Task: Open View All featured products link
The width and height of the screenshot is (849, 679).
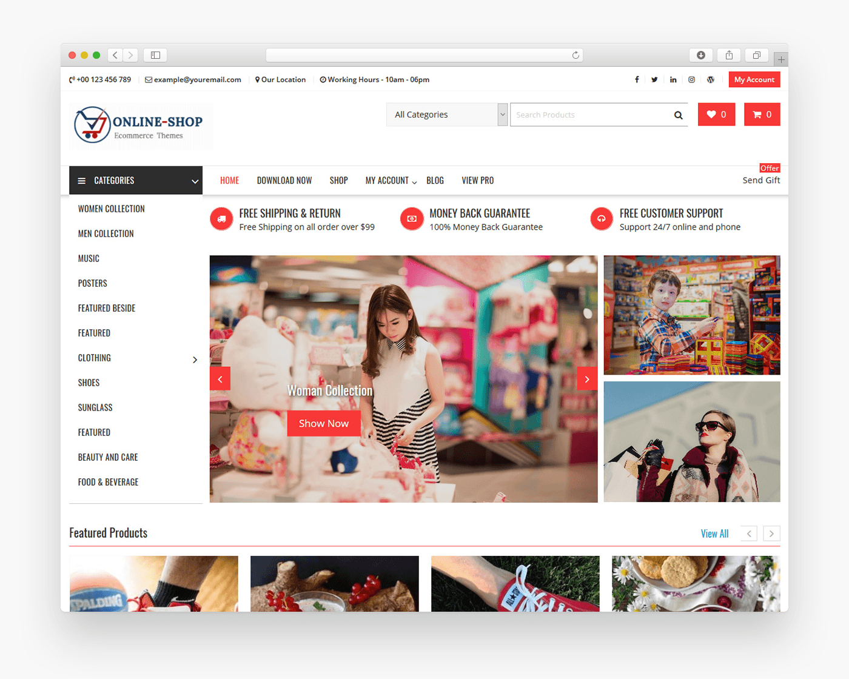Action: click(714, 533)
